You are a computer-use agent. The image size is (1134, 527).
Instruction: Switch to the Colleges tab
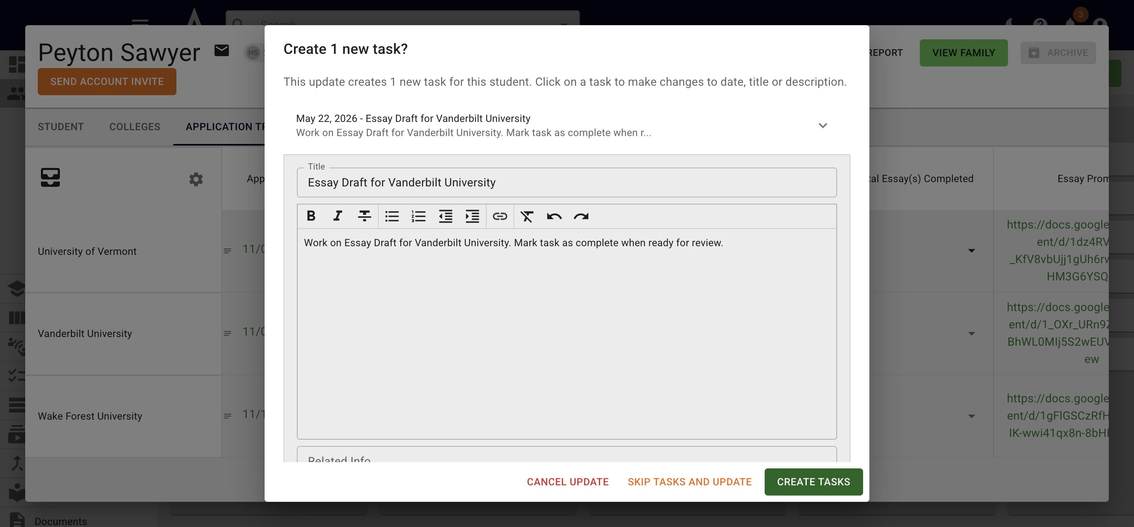(135, 127)
